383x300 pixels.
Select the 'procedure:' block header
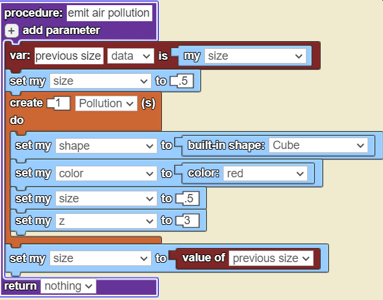(33, 13)
